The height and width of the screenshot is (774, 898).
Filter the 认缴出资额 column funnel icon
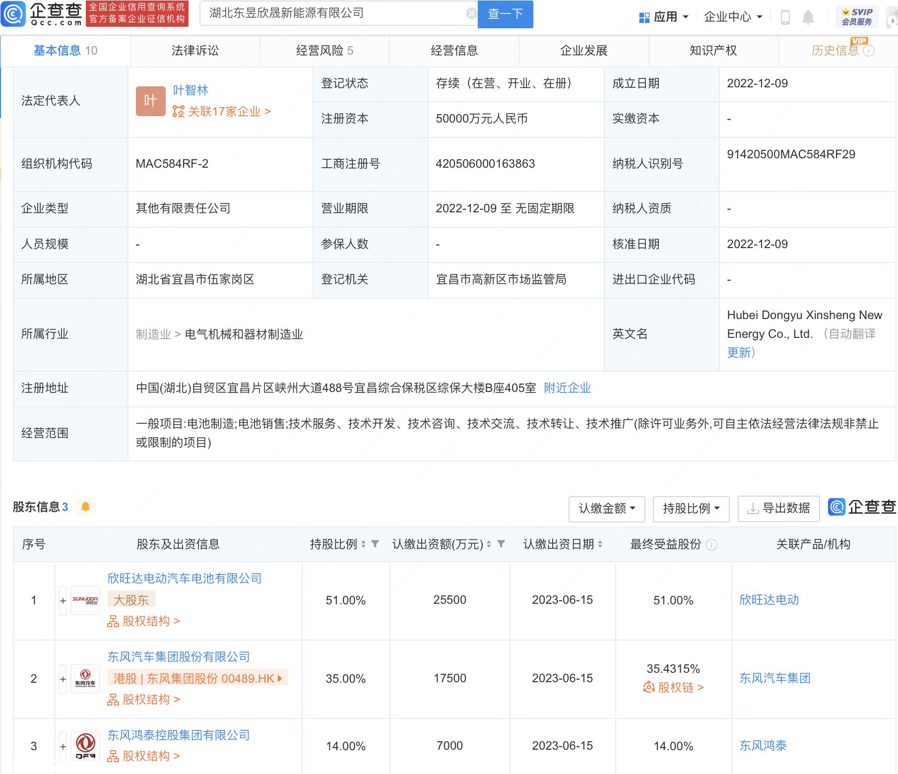501,544
